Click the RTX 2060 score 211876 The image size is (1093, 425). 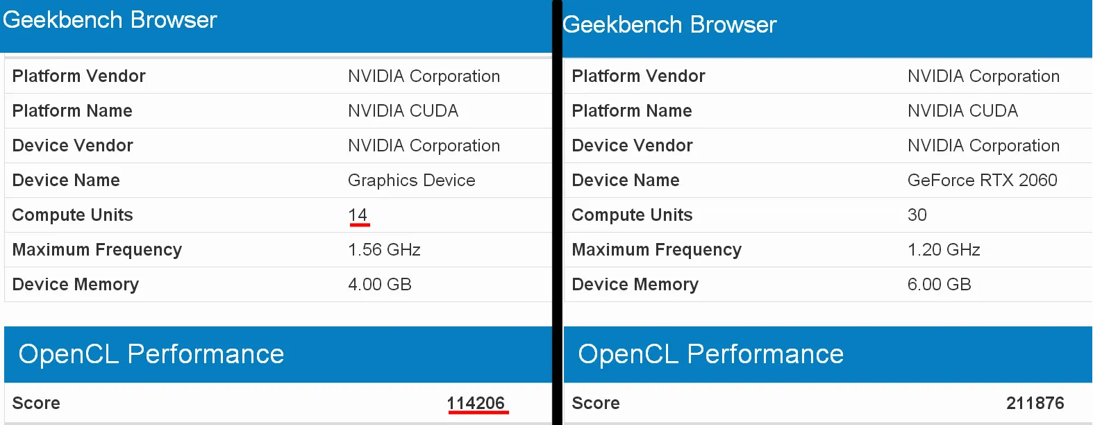click(1035, 403)
